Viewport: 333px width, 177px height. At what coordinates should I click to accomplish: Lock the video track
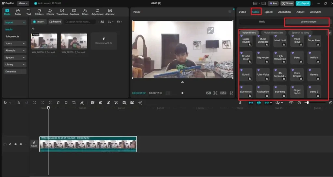coord(10,144)
